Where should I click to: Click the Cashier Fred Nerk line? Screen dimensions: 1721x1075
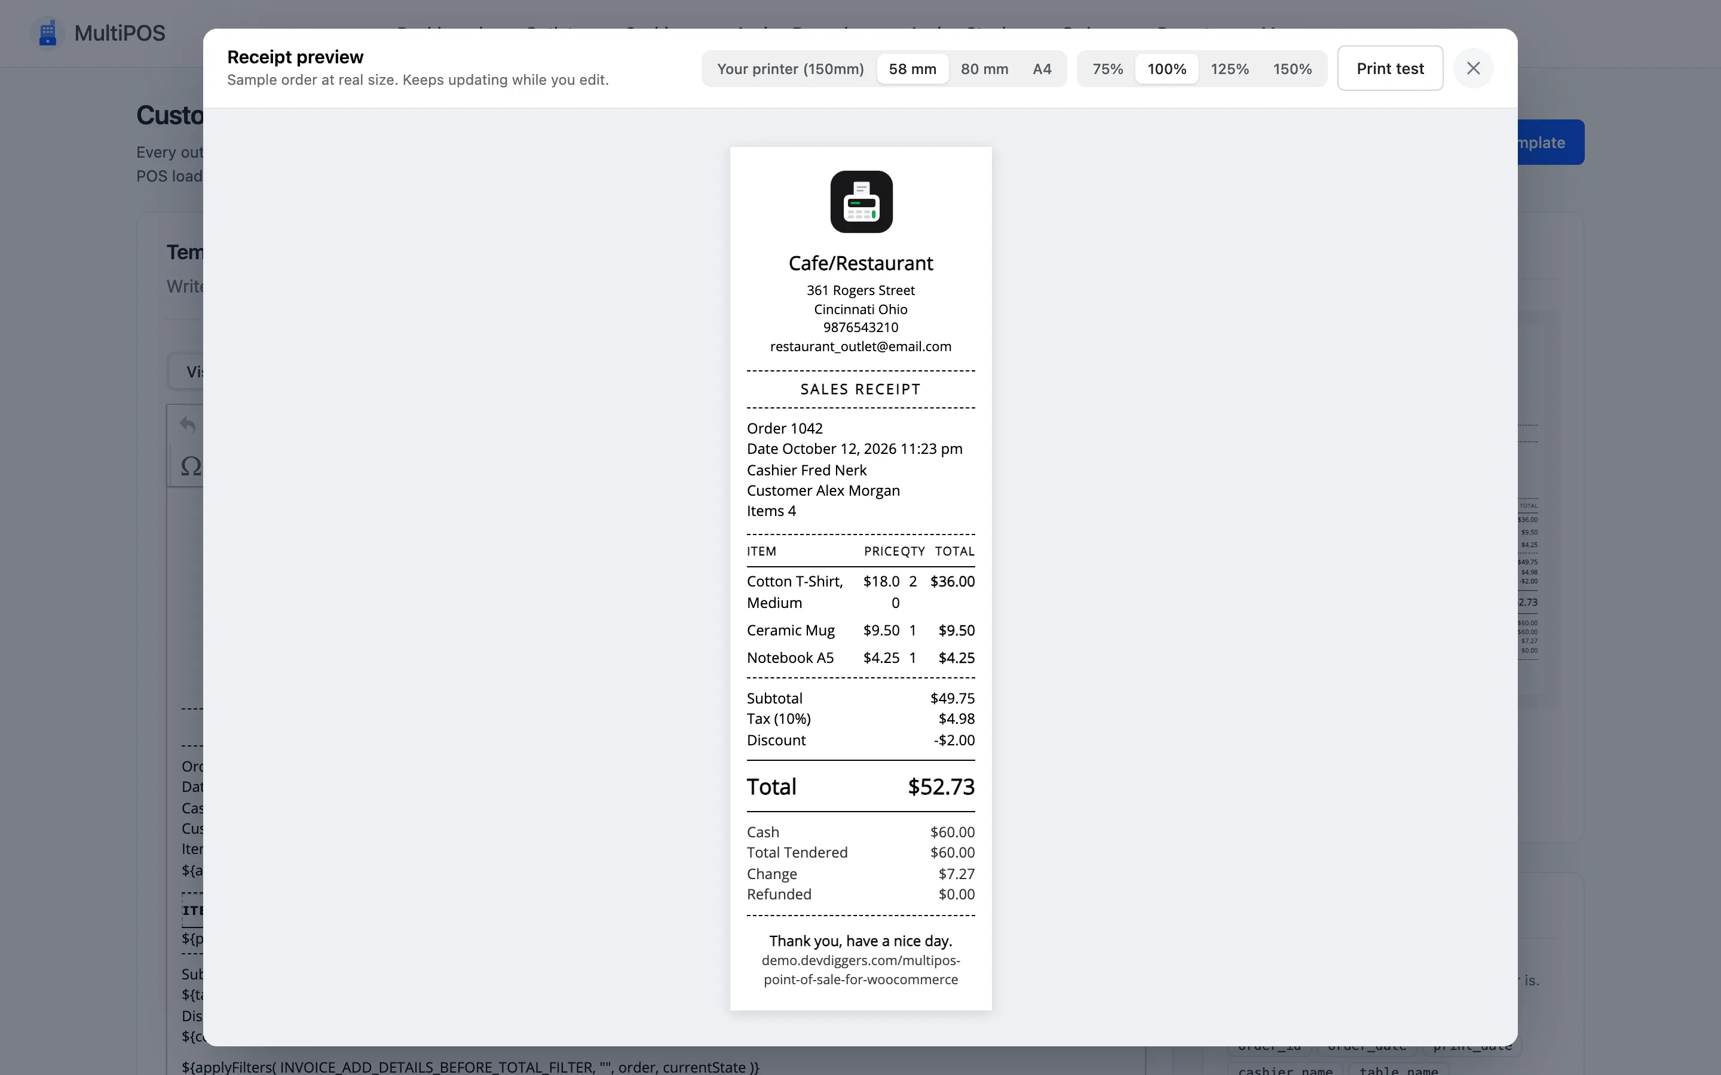click(x=807, y=470)
